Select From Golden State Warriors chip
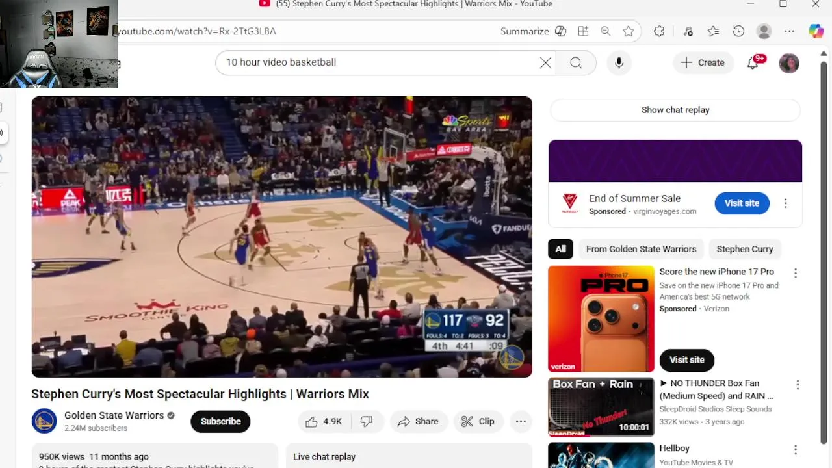The width and height of the screenshot is (832, 468). (x=641, y=249)
